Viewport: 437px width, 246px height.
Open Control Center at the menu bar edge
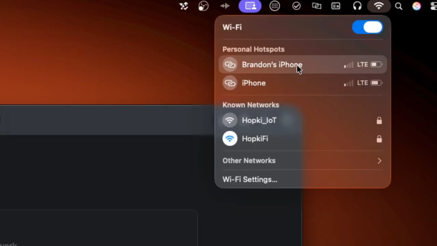point(434,6)
